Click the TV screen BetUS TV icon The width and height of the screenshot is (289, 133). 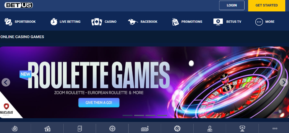point(218,22)
